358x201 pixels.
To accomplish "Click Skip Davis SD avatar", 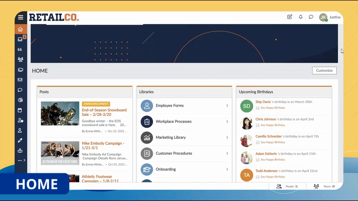I will (x=247, y=106).
